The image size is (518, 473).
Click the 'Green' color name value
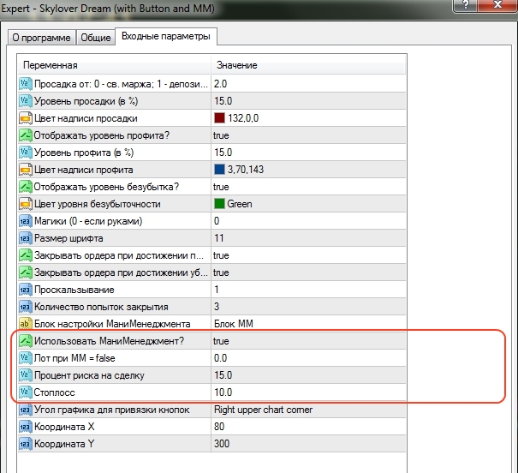240,204
